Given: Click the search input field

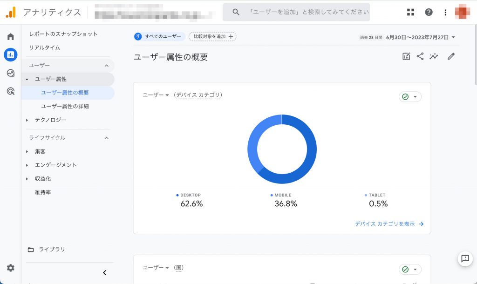Looking at the screenshot, I should [307, 12].
